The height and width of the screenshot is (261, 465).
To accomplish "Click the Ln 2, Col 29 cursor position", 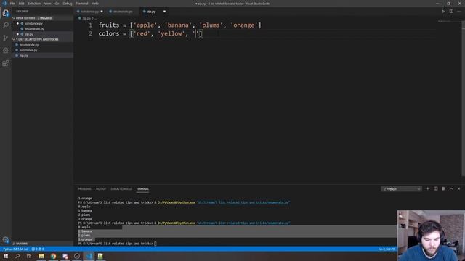I will 387,249.
